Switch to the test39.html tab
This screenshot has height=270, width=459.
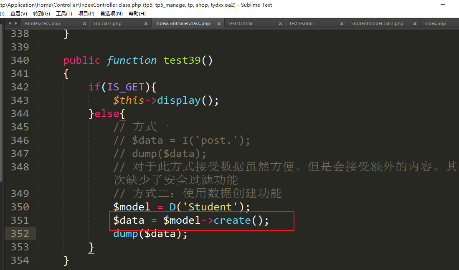(x=302, y=24)
